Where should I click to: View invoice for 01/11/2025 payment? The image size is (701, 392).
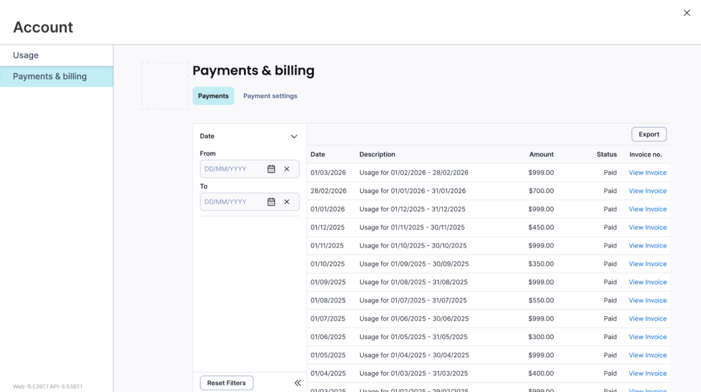coord(647,246)
